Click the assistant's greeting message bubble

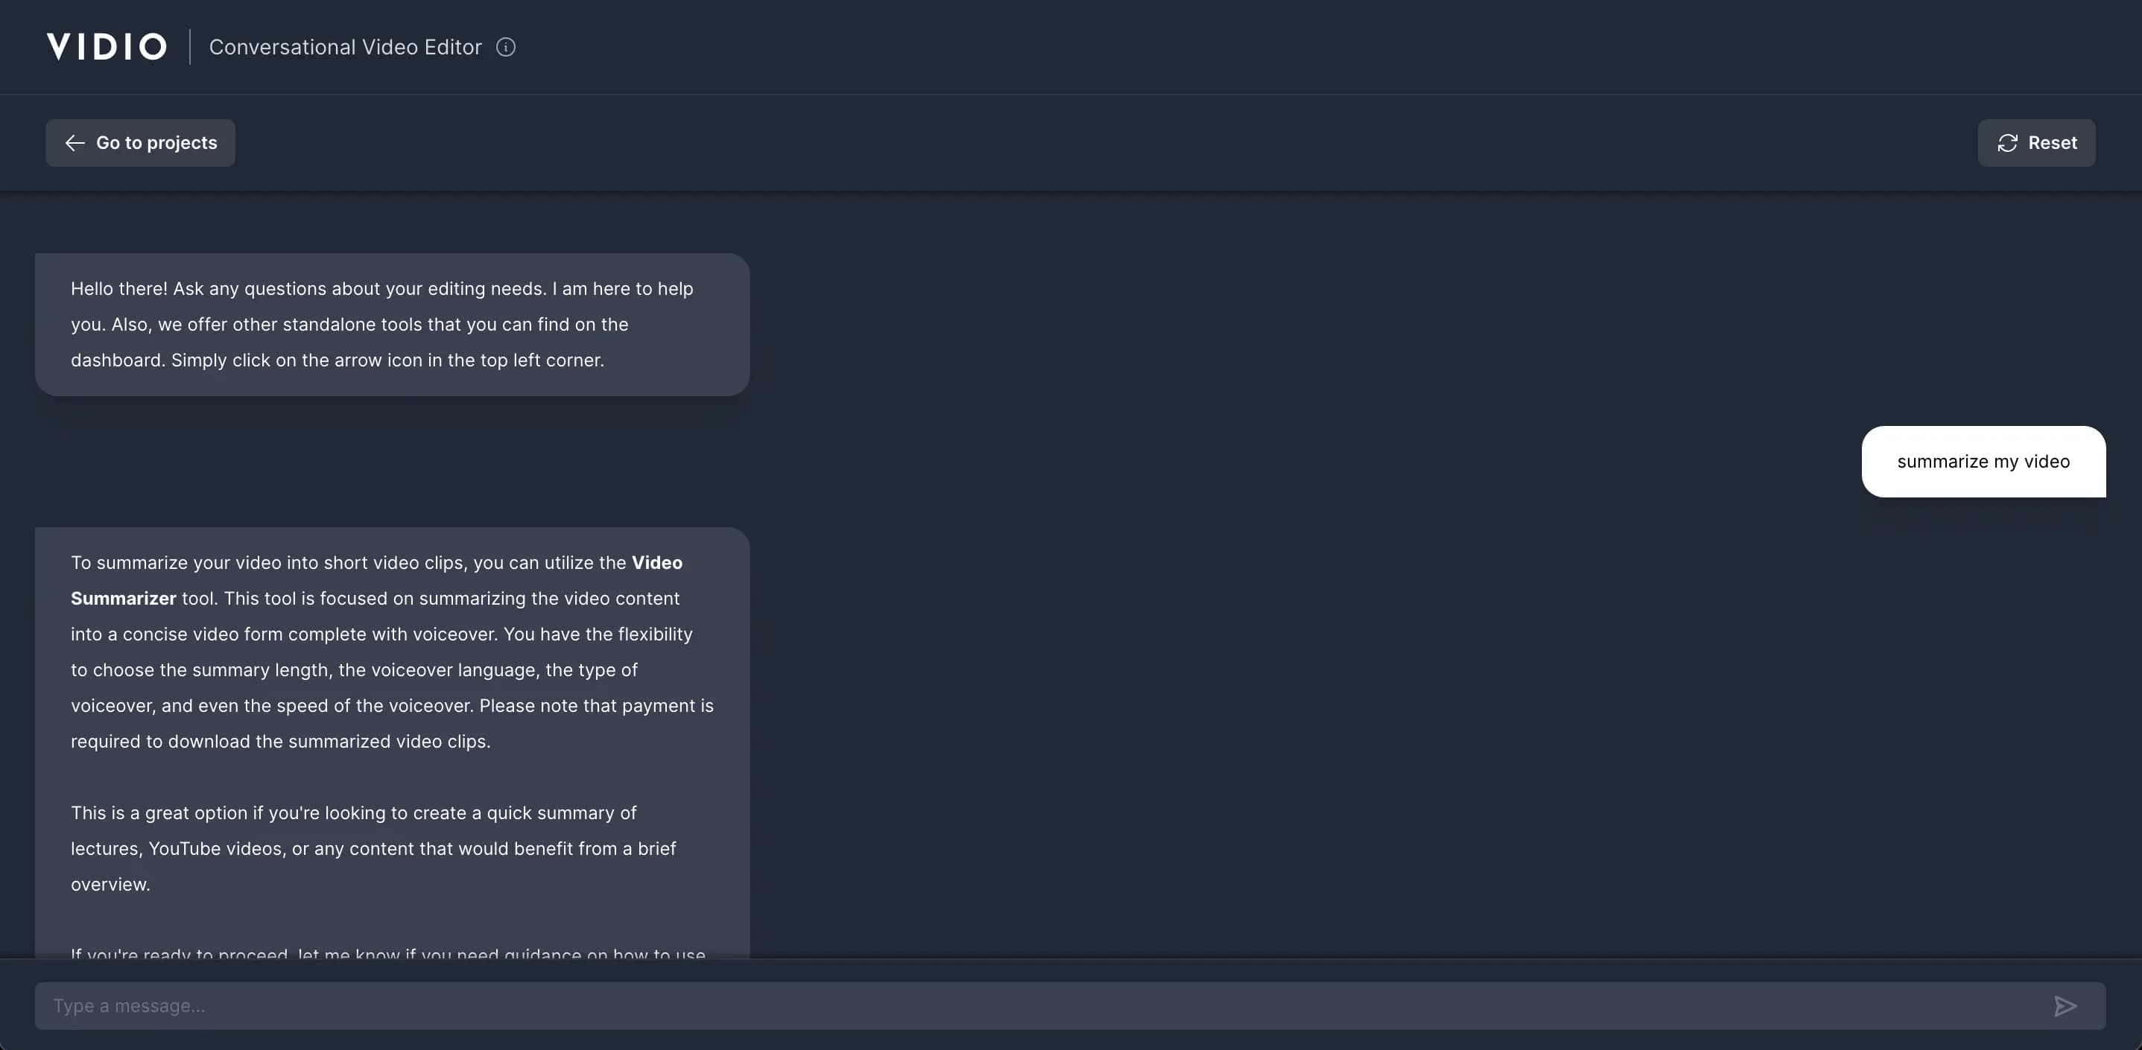point(391,324)
